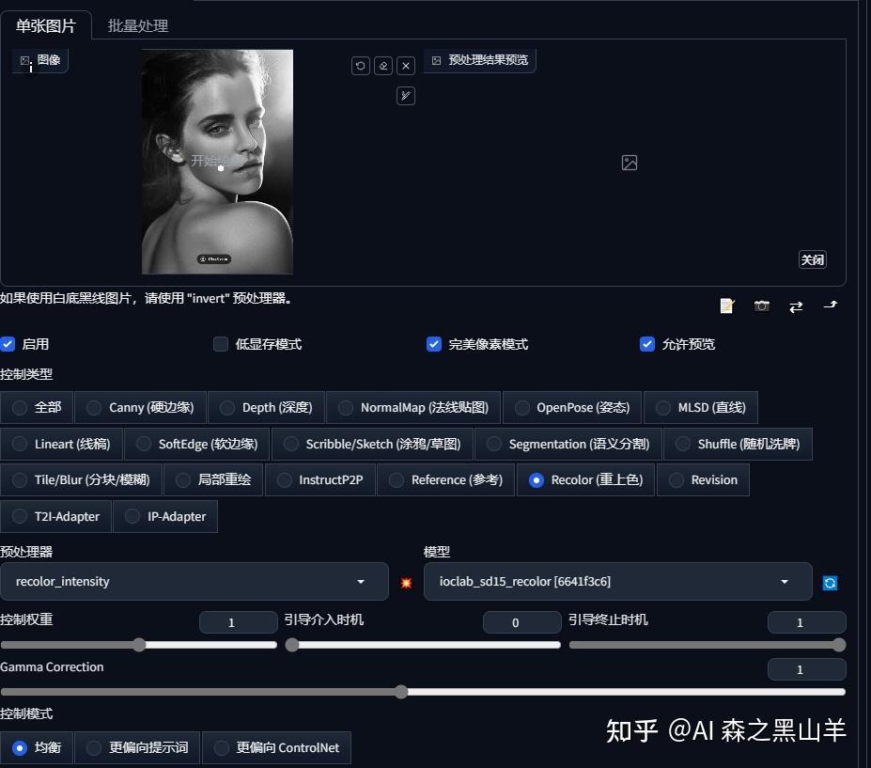The image size is (871, 768).
Task: Uncheck the 允许预览 option
Action: click(x=646, y=344)
